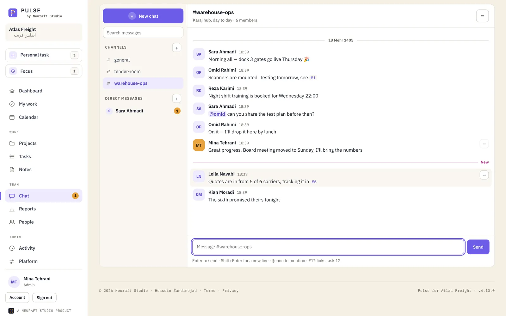Open Platform settings

point(44,261)
